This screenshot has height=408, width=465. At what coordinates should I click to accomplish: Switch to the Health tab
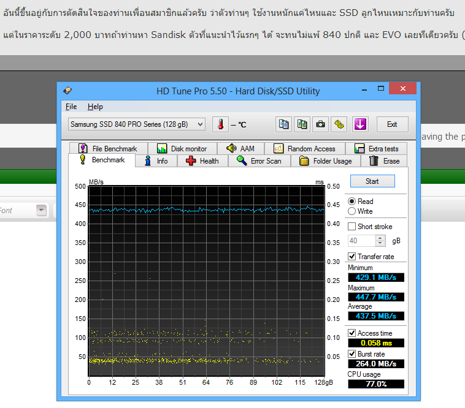(x=202, y=161)
